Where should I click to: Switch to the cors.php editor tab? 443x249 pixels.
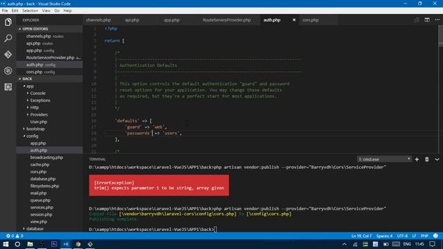310,20
